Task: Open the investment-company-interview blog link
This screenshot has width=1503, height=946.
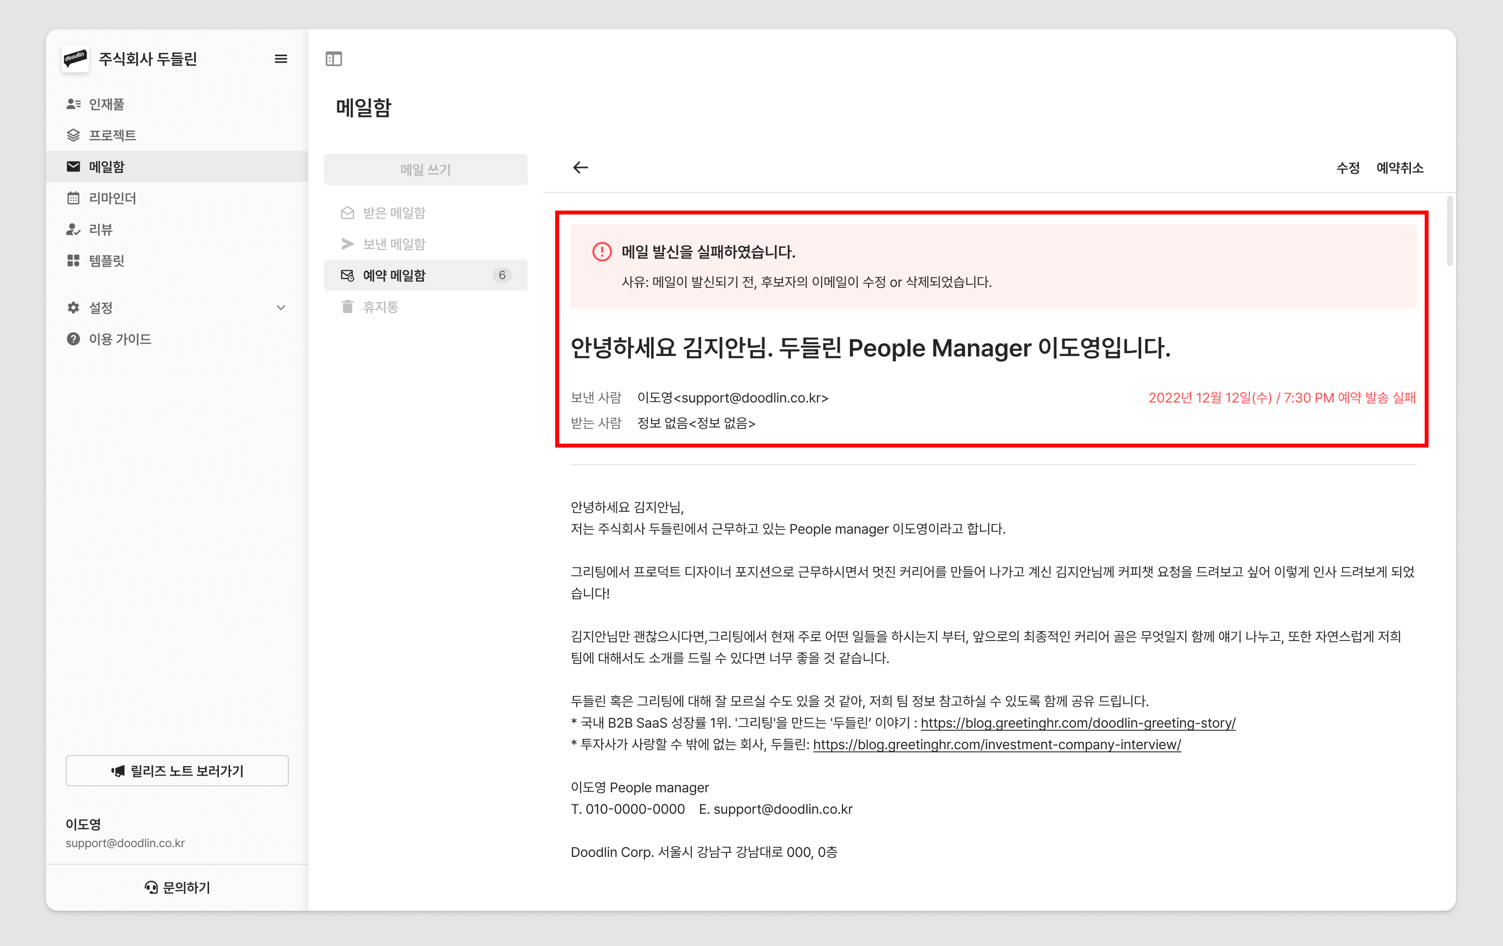Action: pyautogui.click(x=996, y=744)
